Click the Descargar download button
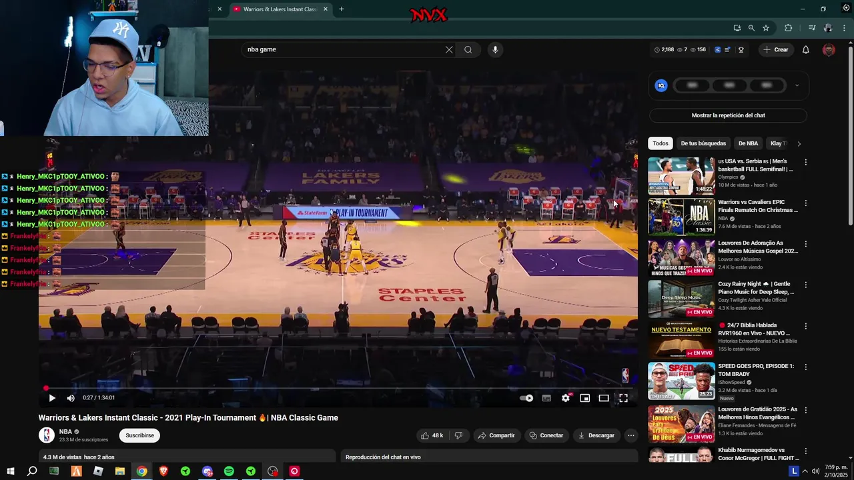 coord(596,435)
